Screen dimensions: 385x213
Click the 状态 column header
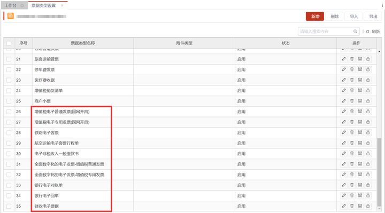pyautogui.click(x=286, y=43)
